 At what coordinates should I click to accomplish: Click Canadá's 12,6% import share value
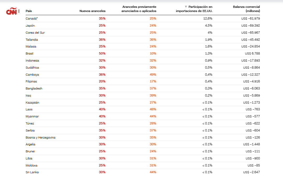(208, 19)
